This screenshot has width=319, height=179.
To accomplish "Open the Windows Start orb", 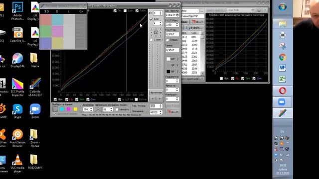I will tap(283, 7).
